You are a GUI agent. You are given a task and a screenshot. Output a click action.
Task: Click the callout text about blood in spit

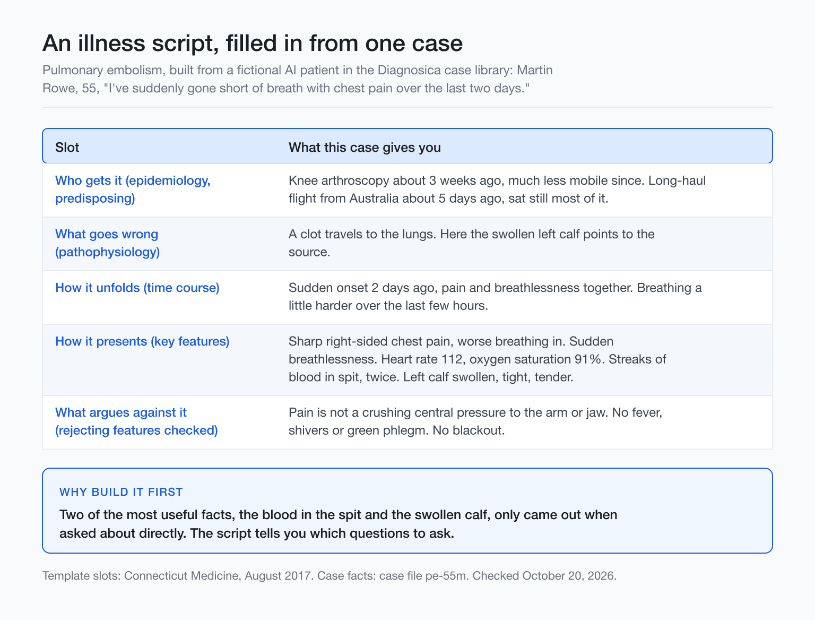pos(339,524)
